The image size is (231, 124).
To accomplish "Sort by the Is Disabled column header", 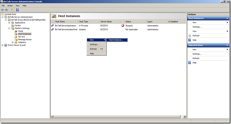I will [177, 22].
